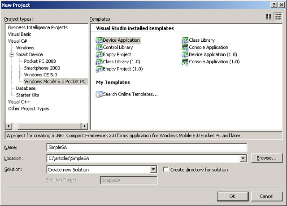Open the Solution dropdown arrow
The height and width of the screenshot is (206, 287).
tap(153, 169)
